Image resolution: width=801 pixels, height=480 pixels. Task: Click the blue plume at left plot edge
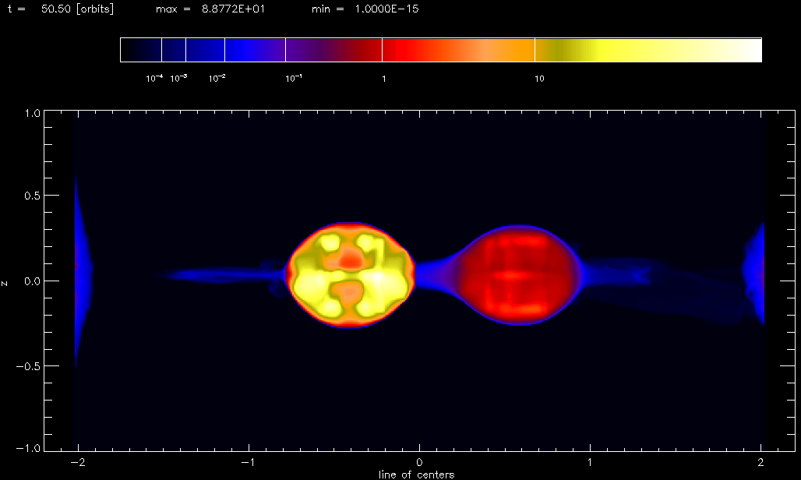point(82,270)
